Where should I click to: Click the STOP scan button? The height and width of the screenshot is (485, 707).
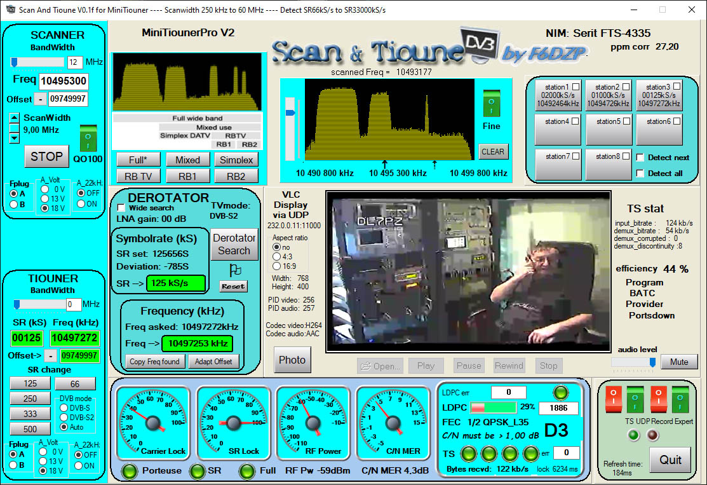pyautogui.click(x=46, y=156)
